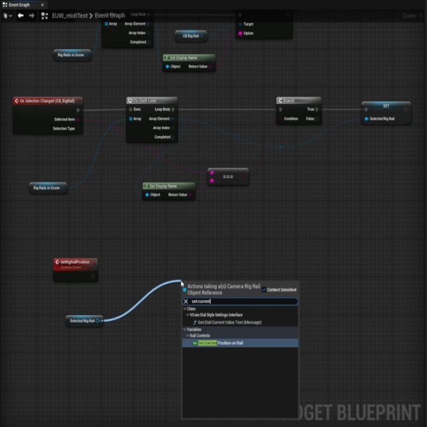
Task: Click Object pin on lower Get Display Name
Action: 147,195
